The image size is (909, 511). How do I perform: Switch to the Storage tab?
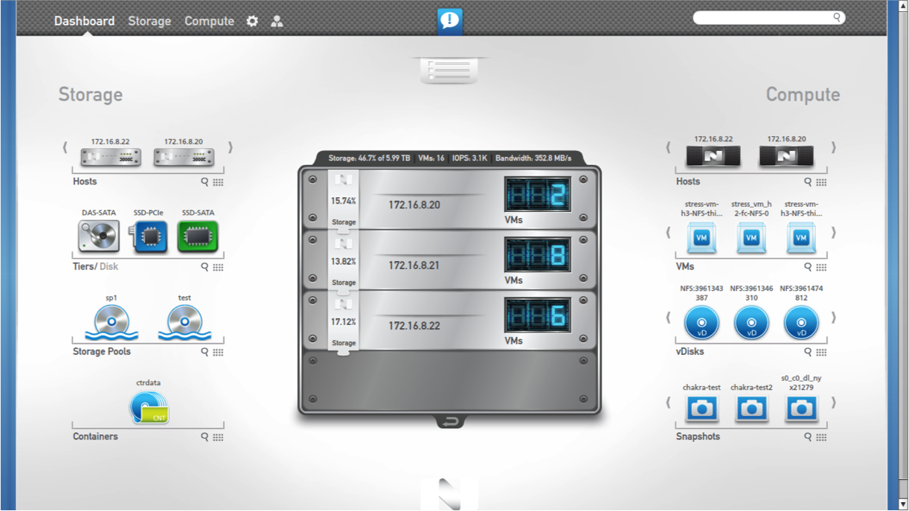tap(150, 22)
